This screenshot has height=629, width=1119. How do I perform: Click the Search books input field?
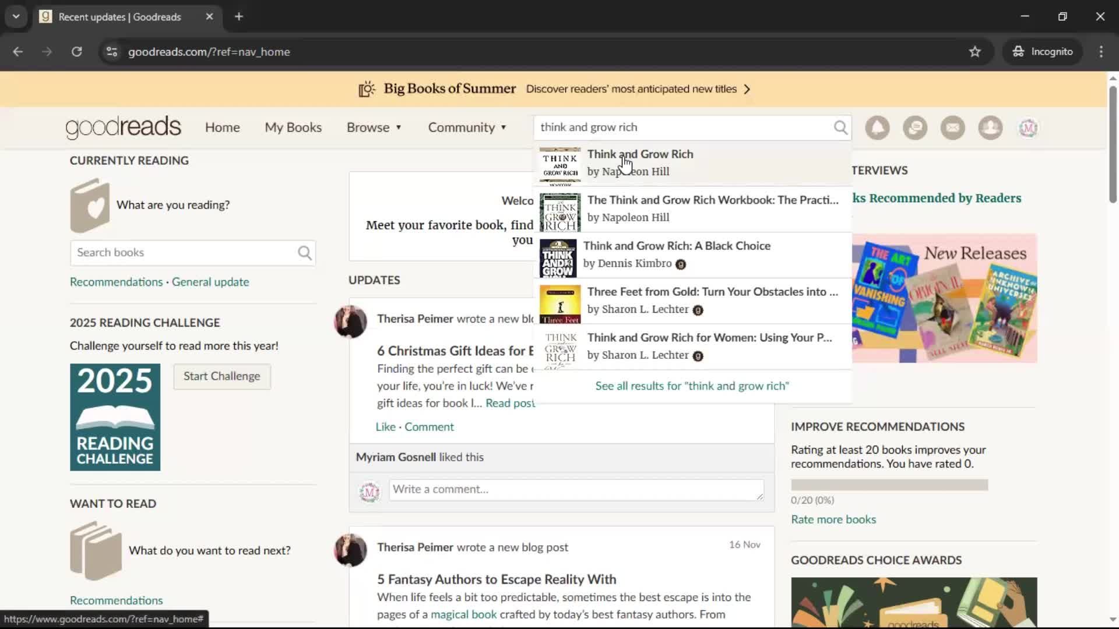click(184, 253)
